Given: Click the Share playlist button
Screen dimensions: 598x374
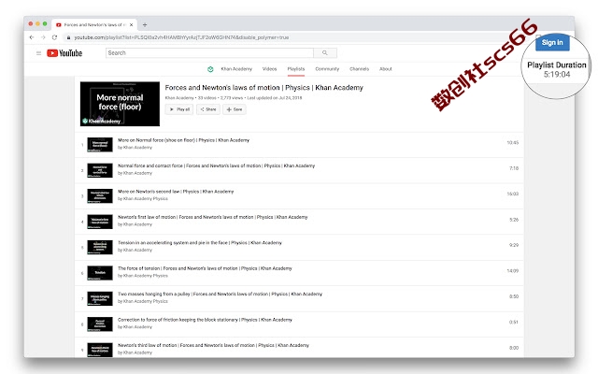Looking at the screenshot, I should click(208, 109).
